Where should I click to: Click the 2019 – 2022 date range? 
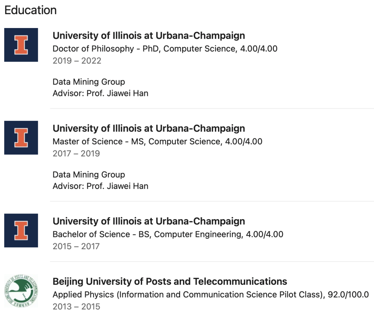(77, 61)
